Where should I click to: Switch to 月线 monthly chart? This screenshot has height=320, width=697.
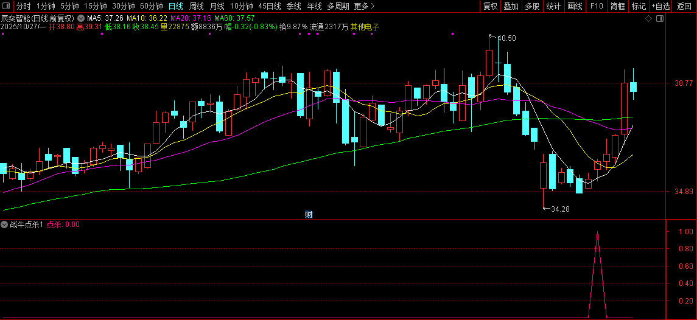pos(217,6)
